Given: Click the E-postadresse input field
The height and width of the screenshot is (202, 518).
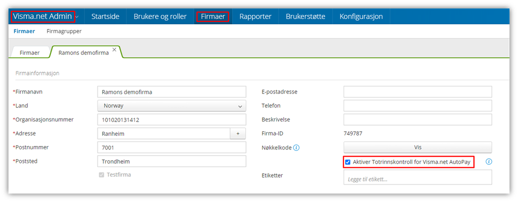Looking at the screenshot, I should click(x=418, y=92).
